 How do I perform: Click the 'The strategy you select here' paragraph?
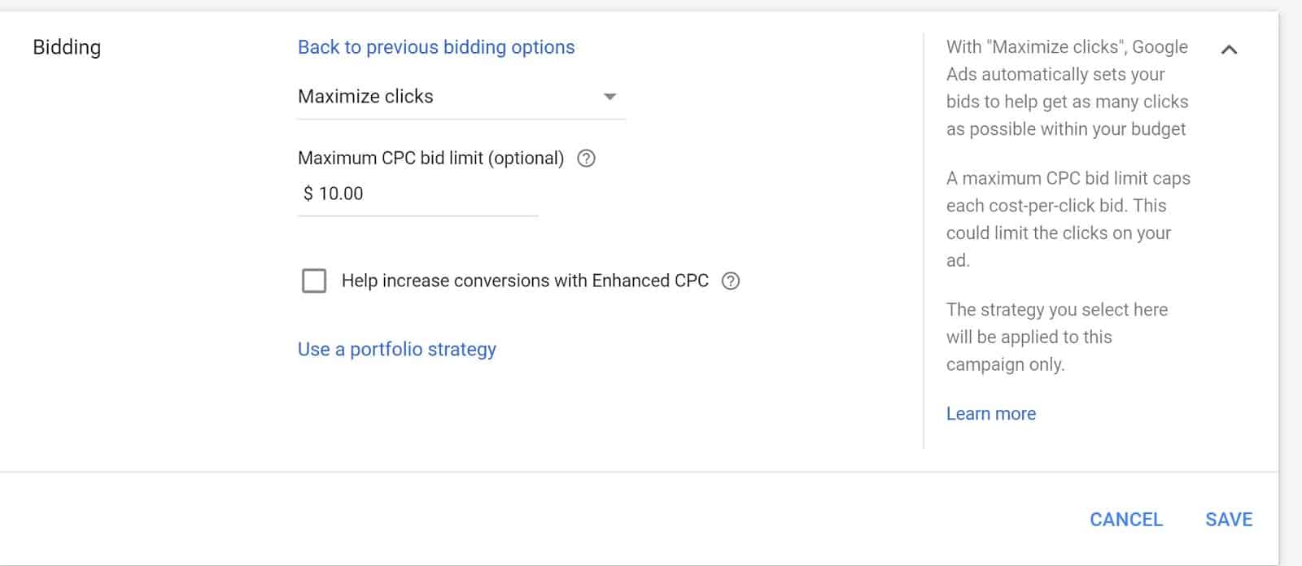point(1056,337)
